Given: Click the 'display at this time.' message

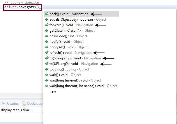Looking at the screenshot, I should point(16,110).
